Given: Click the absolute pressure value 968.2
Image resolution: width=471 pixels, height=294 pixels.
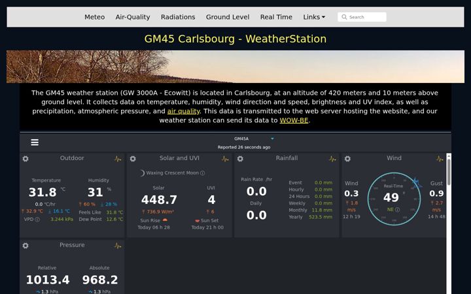Looking at the screenshot, I should point(99,280).
